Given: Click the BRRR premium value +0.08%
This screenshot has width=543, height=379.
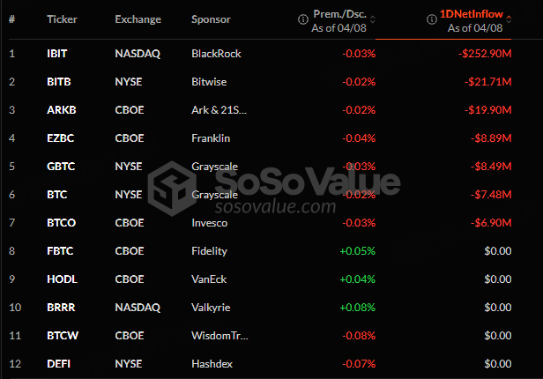Looking at the screenshot, I should point(357,308).
